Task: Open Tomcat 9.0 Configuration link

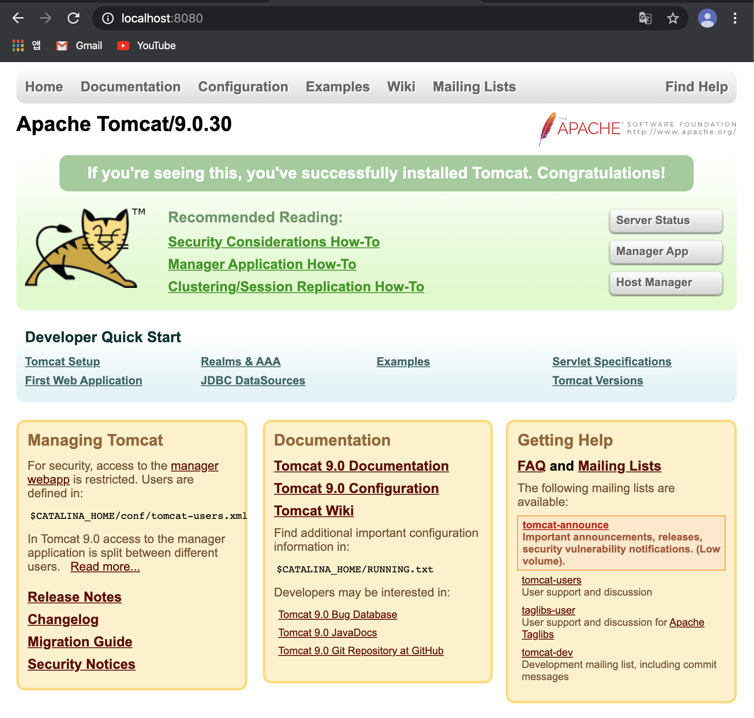Action: tap(356, 488)
